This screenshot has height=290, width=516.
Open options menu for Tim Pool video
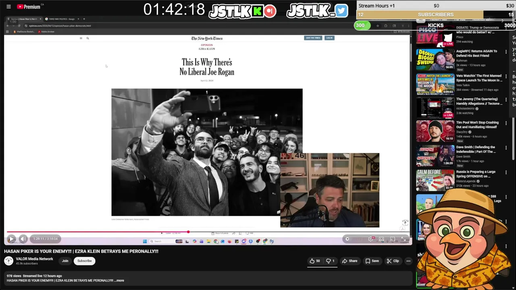[x=506, y=123]
